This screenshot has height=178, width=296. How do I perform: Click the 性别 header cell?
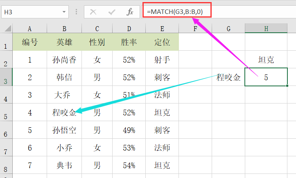click(97, 42)
